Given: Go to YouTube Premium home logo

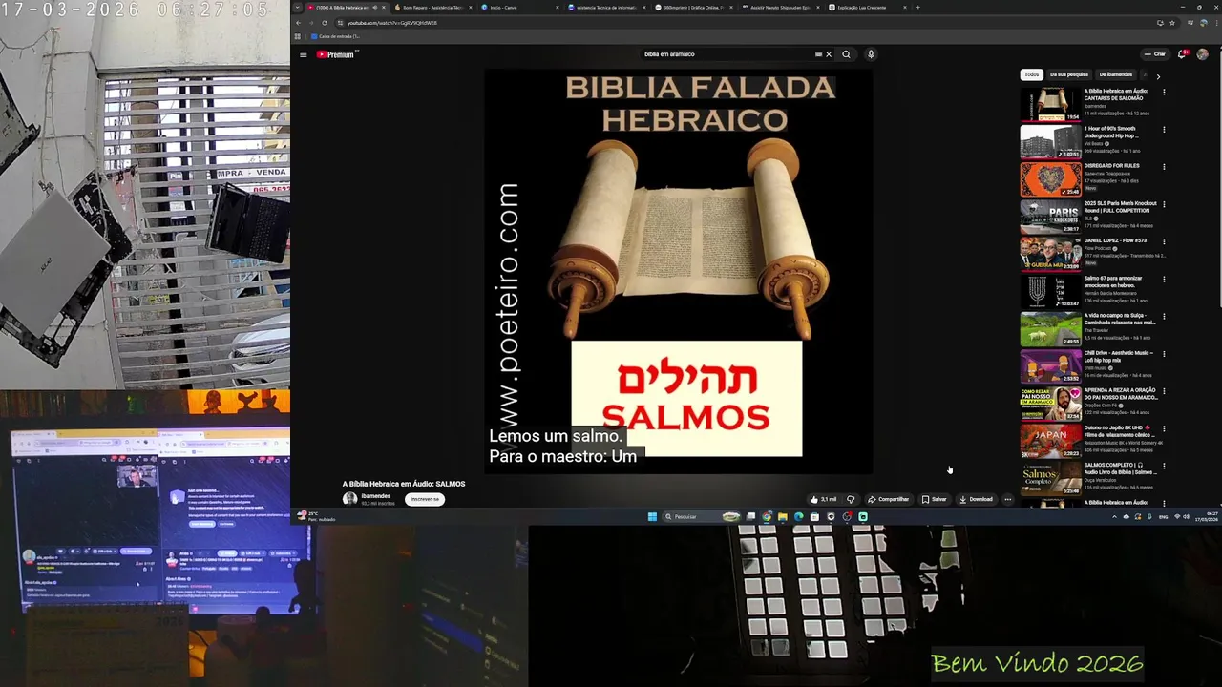Looking at the screenshot, I should (x=336, y=54).
